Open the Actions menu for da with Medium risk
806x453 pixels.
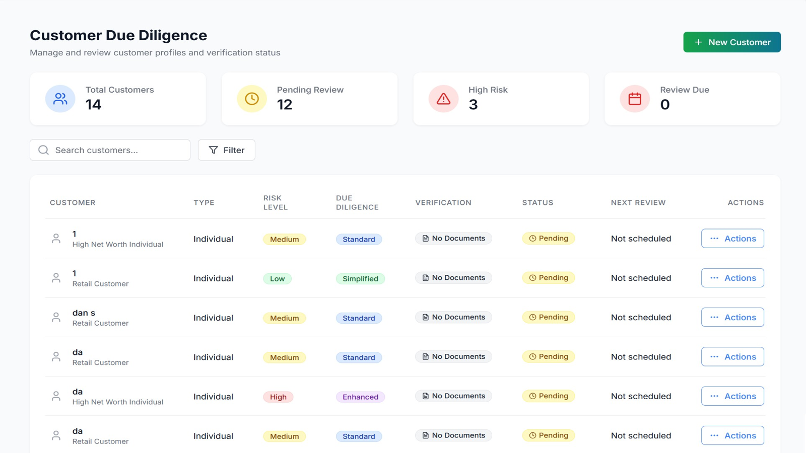732,356
